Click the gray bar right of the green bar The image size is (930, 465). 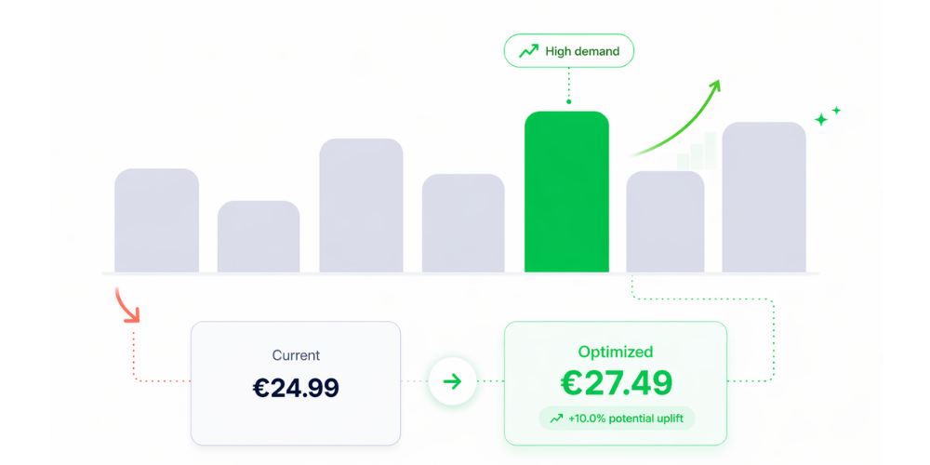[665, 221]
